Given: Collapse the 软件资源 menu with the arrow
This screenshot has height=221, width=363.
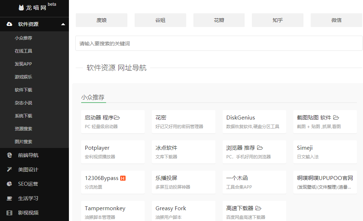Looking at the screenshot, I should tap(63, 24).
